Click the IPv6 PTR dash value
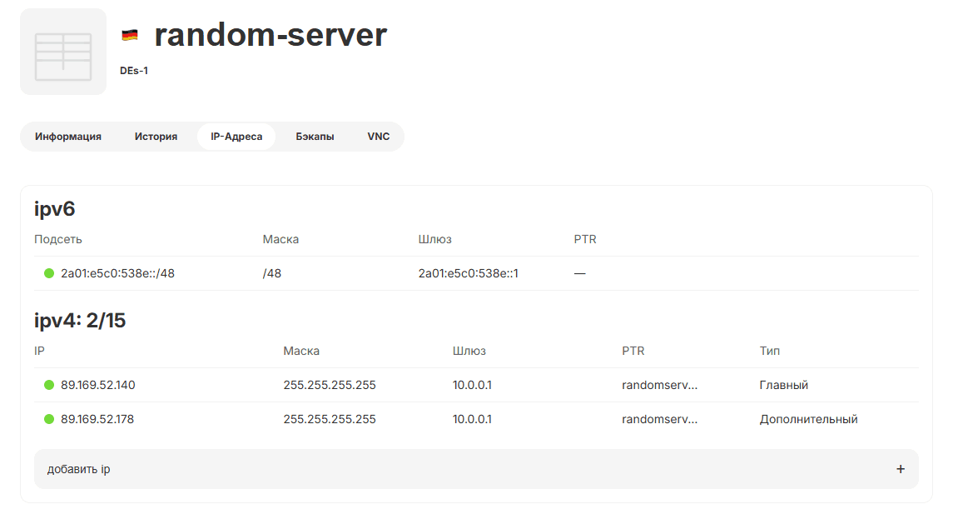Image resolution: width=953 pixels, height=519 pixels. pyautogui.click(x=579, y=273)
